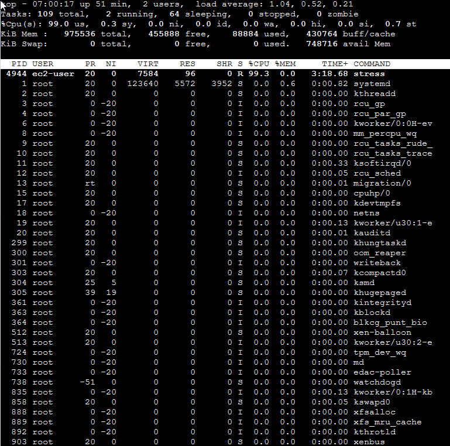
Task: Select the rcu_tasks_rude_ process
Action: (x=393, y=143)
